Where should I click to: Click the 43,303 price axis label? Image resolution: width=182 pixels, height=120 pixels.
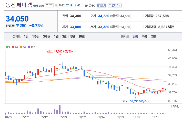tap(173, 67)
